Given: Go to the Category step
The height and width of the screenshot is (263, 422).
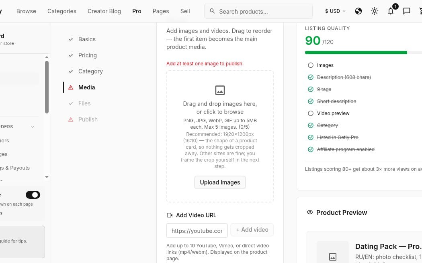Looking at the screenshot, I should (x=90, y=71).
